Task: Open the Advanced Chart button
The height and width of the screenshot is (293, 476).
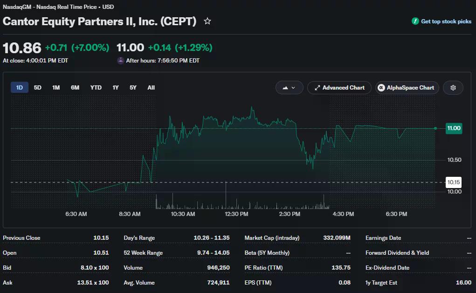Action: [339, 88]
